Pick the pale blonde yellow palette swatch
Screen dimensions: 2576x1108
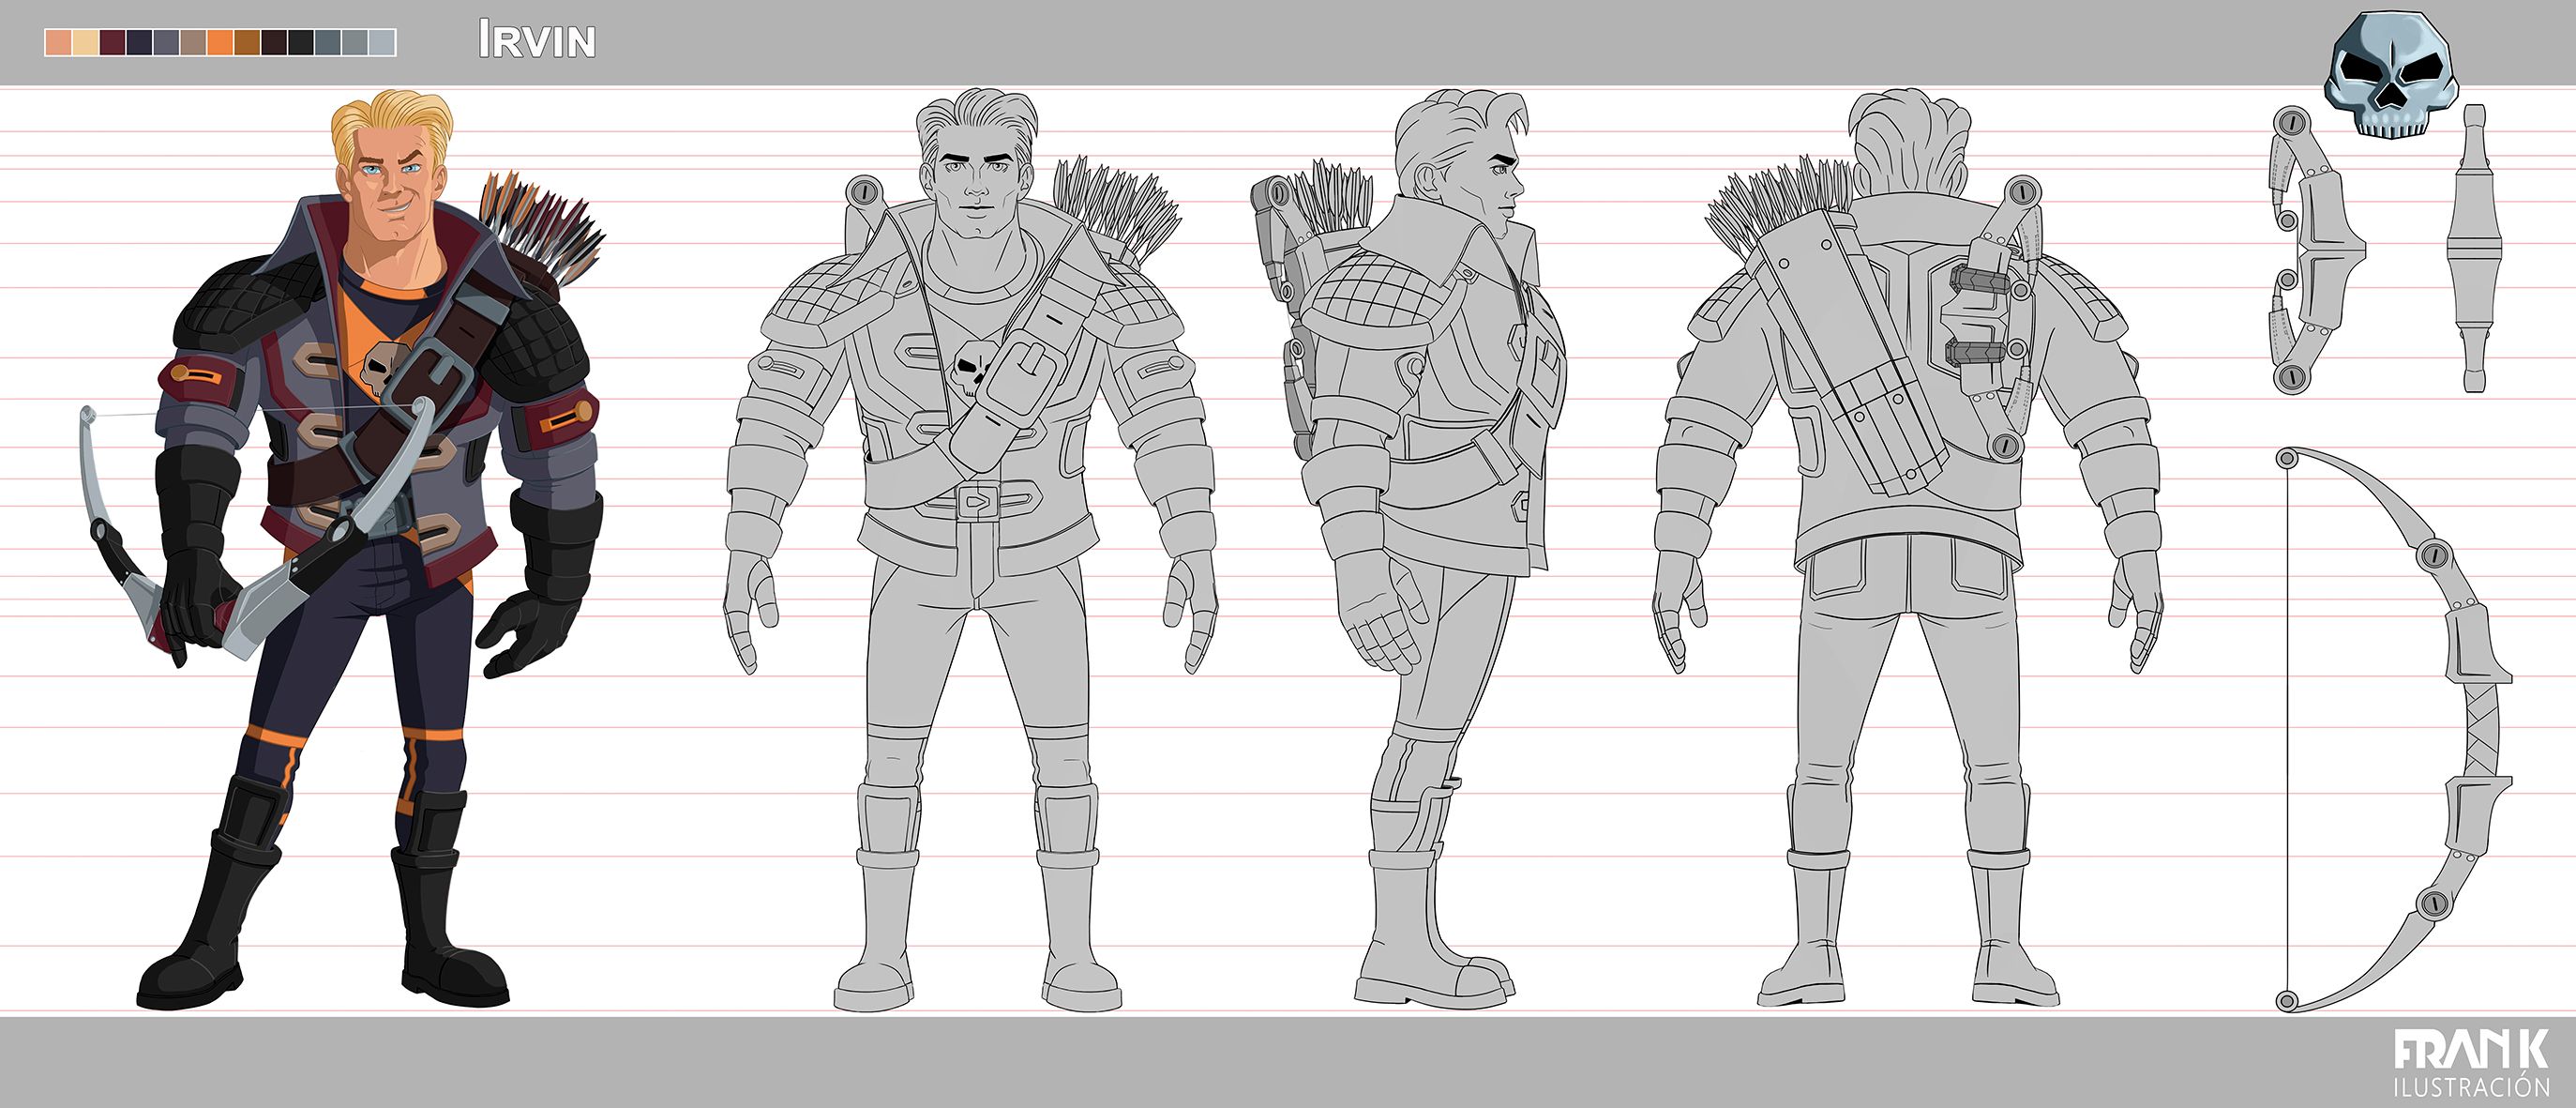(x=86, y=43)
